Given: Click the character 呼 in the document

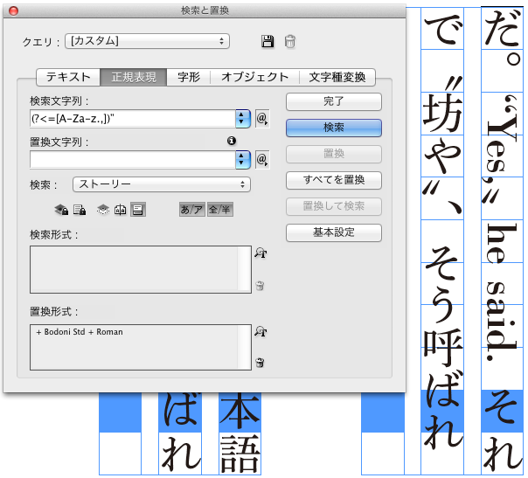Looking at the screenshot, I should 442,346.
